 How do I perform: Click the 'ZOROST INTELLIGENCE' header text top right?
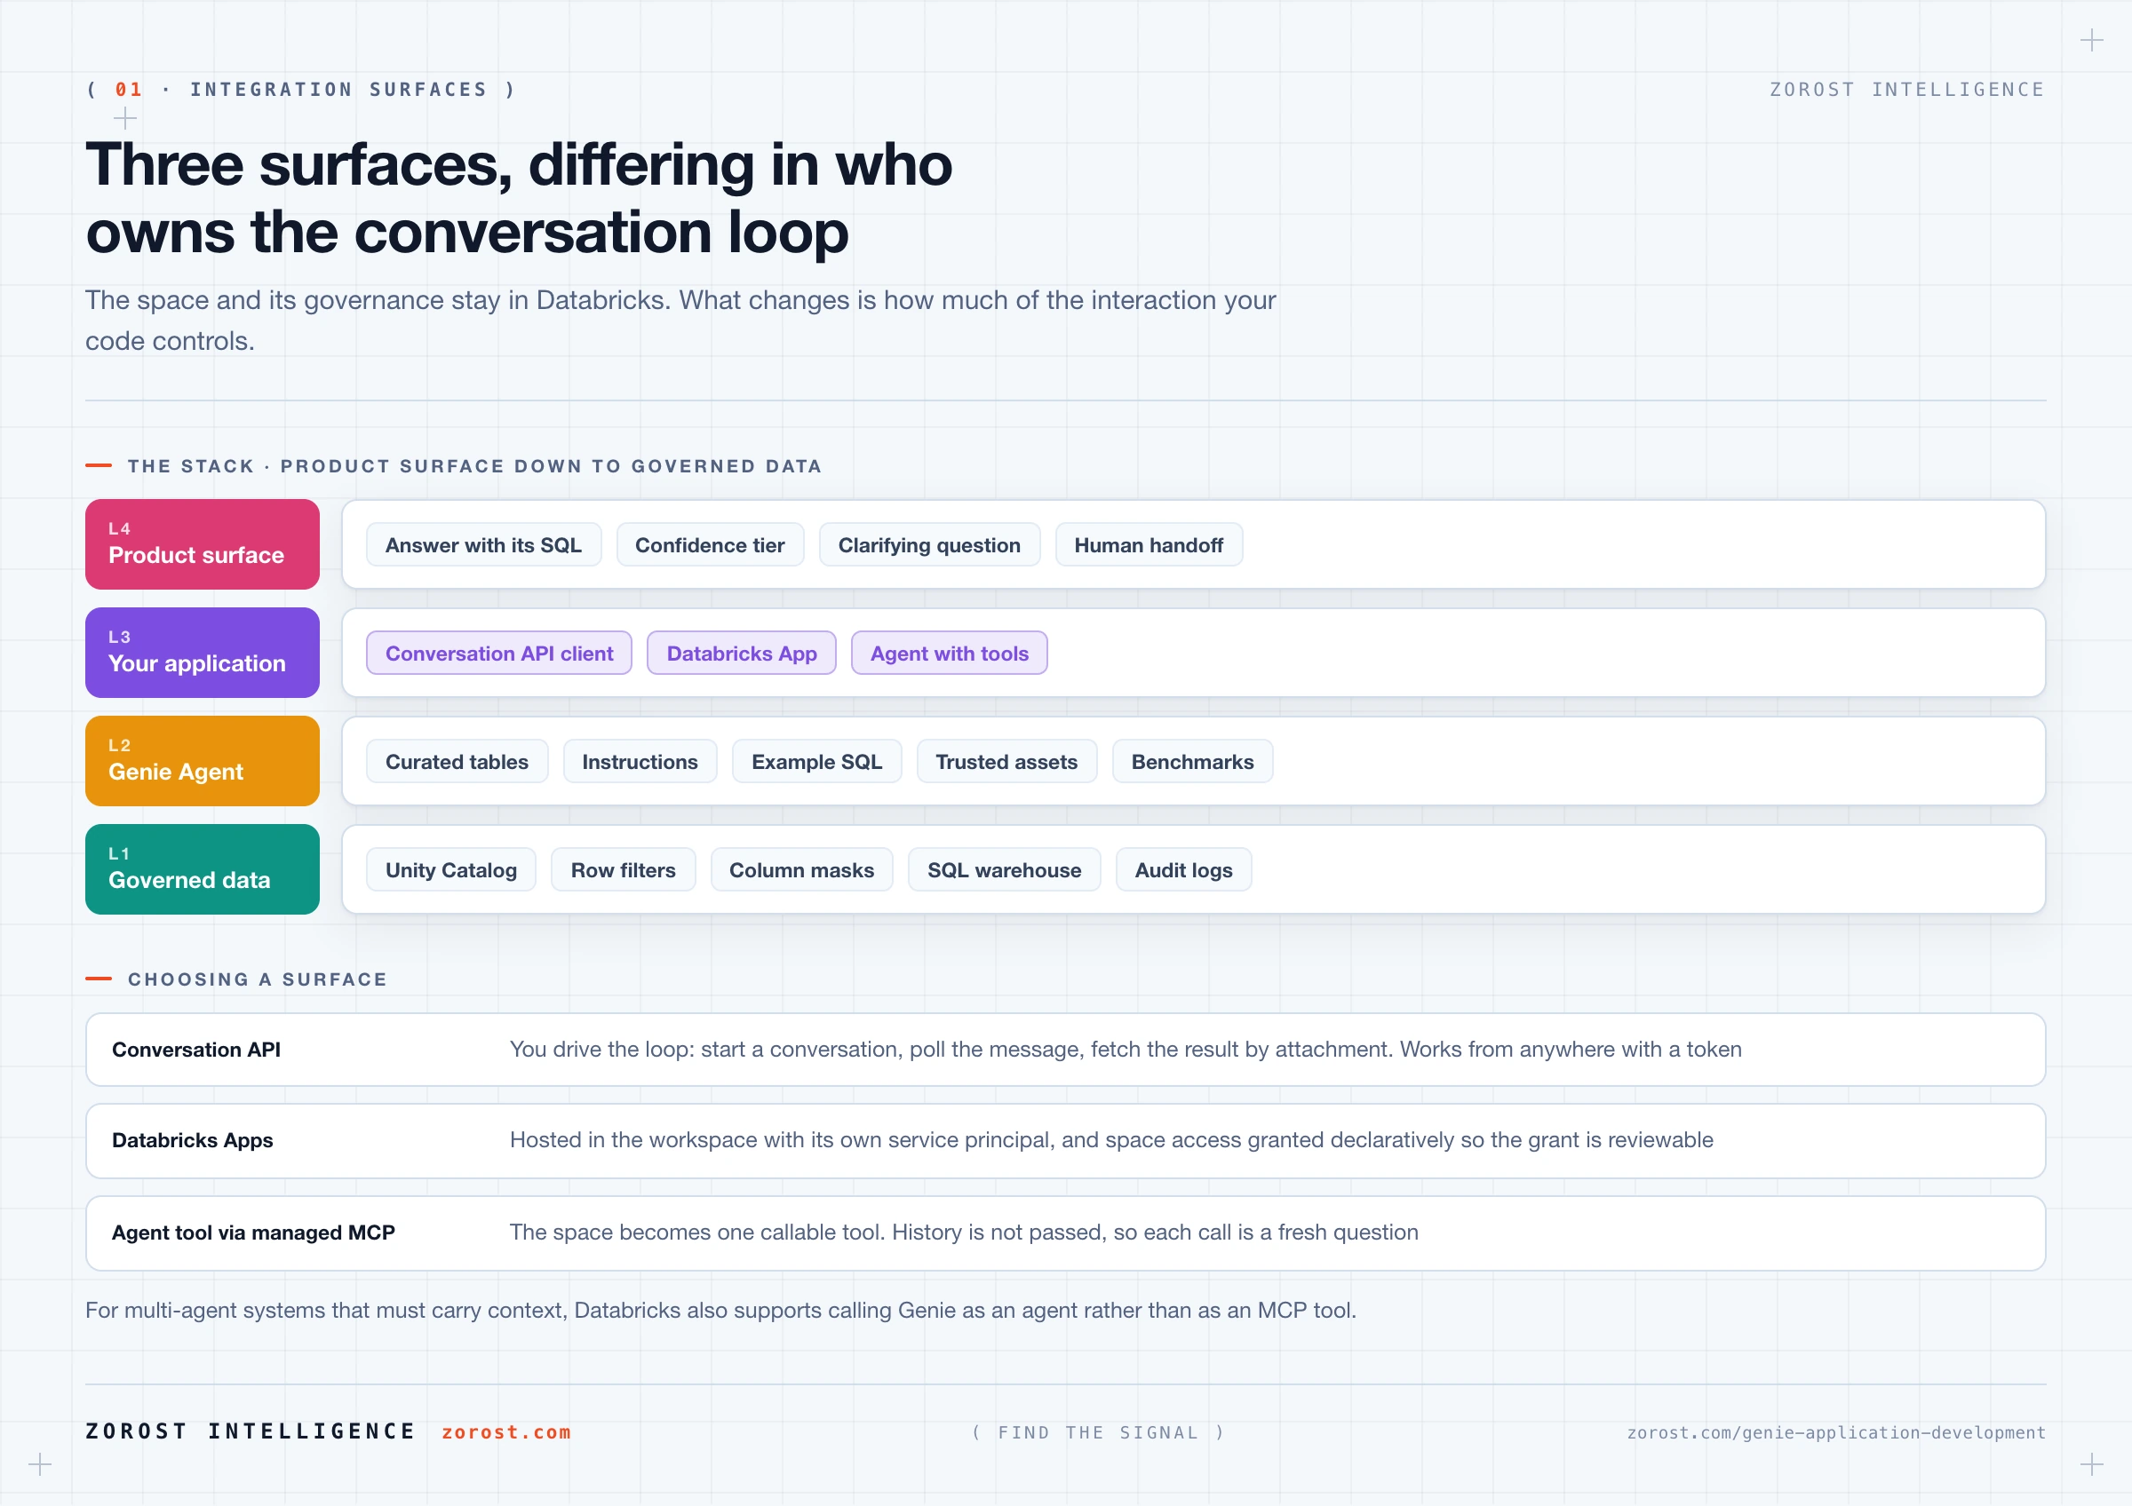pos(1906,89)
